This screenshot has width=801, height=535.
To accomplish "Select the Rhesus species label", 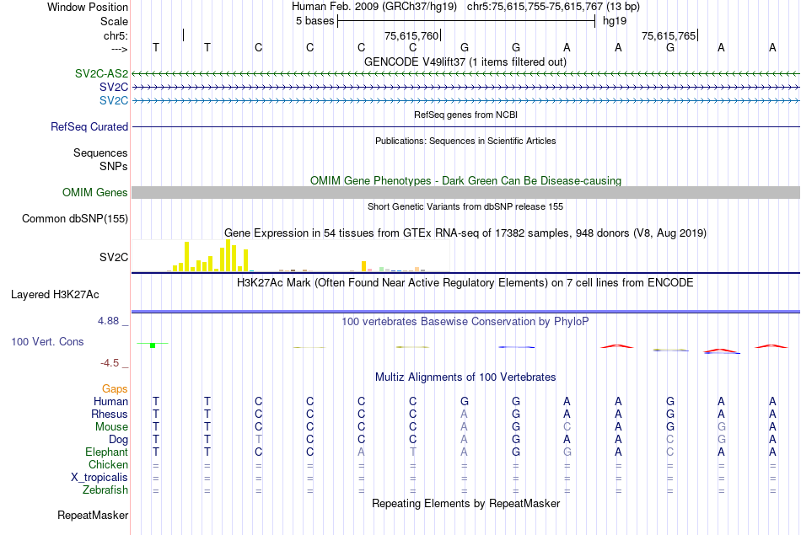I will click(110, 414).
